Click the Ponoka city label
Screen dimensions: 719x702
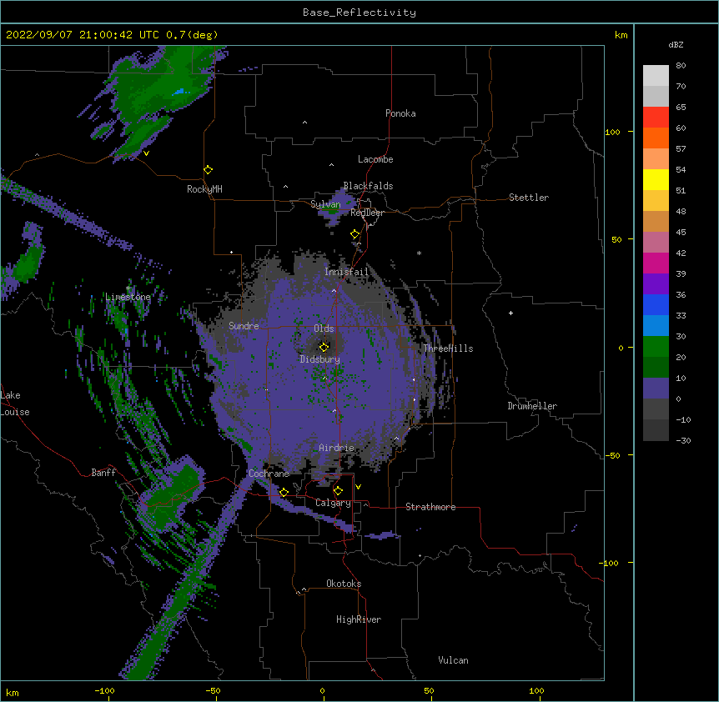point(400,113)
